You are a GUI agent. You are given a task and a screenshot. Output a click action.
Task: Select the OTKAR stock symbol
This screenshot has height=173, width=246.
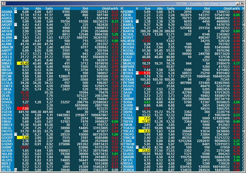click(x=129, y=80)
